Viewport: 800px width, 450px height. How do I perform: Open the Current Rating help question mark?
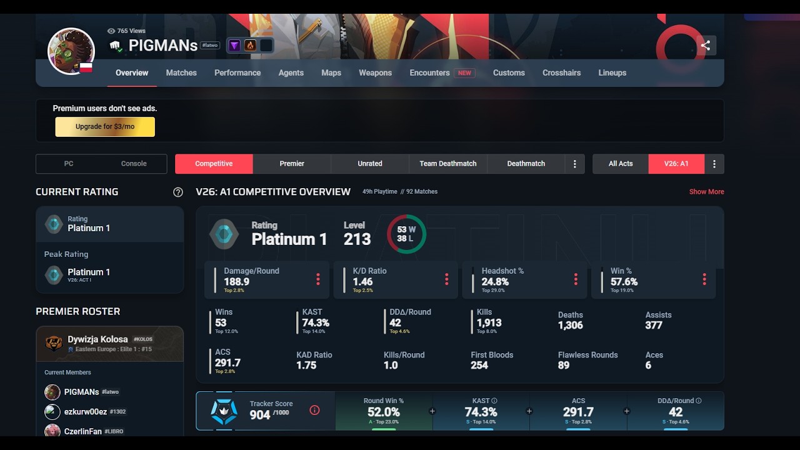click(178, 192)
